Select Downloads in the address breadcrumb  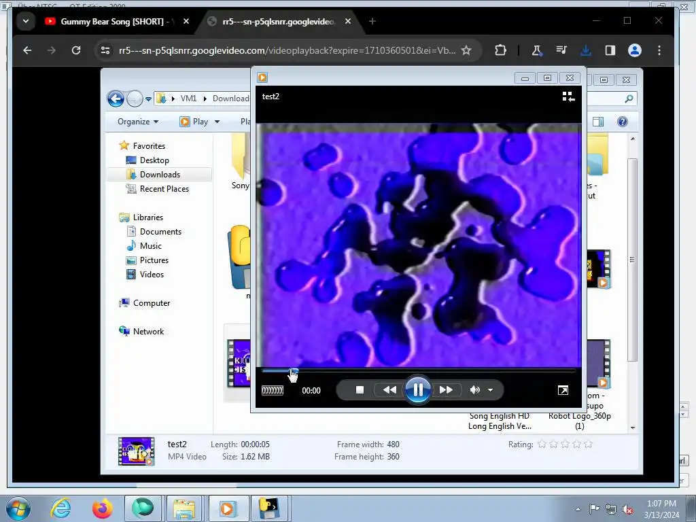pyautogui.click(x=230, y=99)
